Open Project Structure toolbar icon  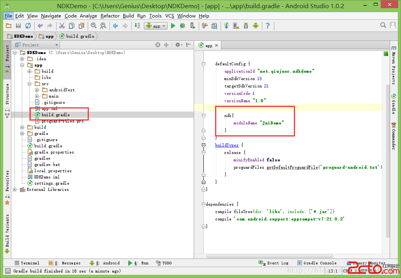tap(214, 26)
